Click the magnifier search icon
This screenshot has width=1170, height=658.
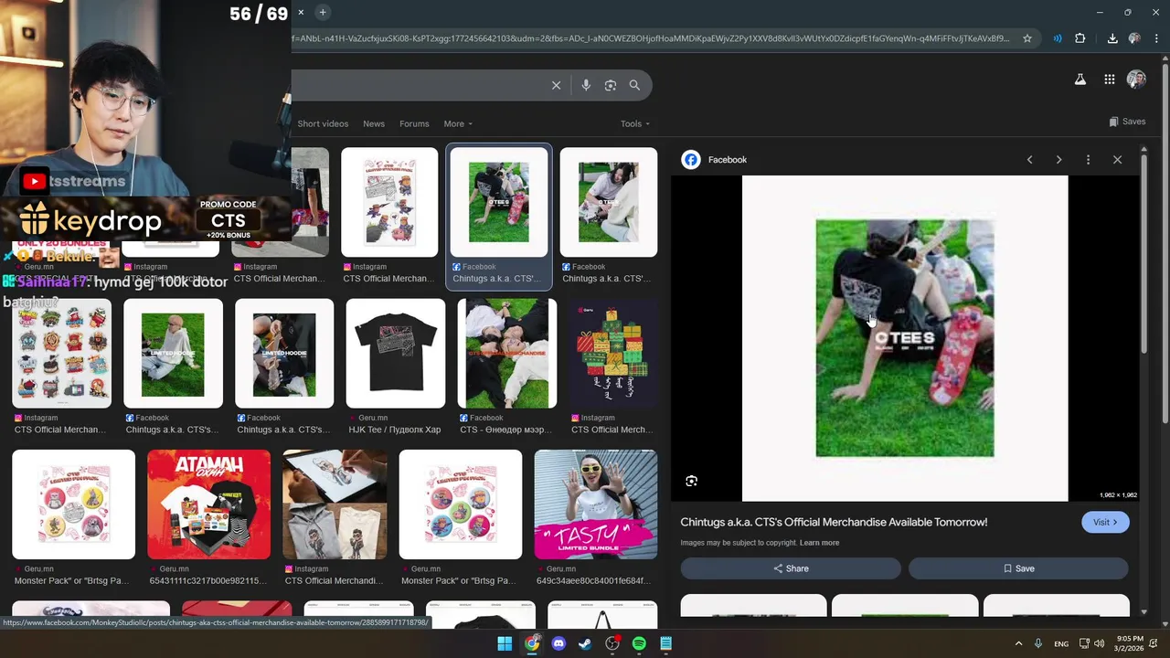(x=634, y=85)
